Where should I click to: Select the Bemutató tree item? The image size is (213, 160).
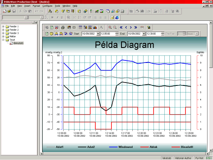tap(18, 43)
